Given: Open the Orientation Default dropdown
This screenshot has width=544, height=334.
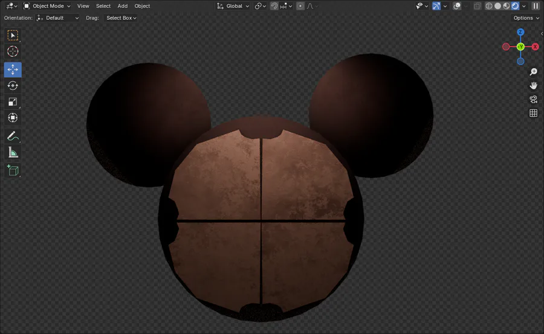Looking at the screenshot, I should click(x=57, y=18).
